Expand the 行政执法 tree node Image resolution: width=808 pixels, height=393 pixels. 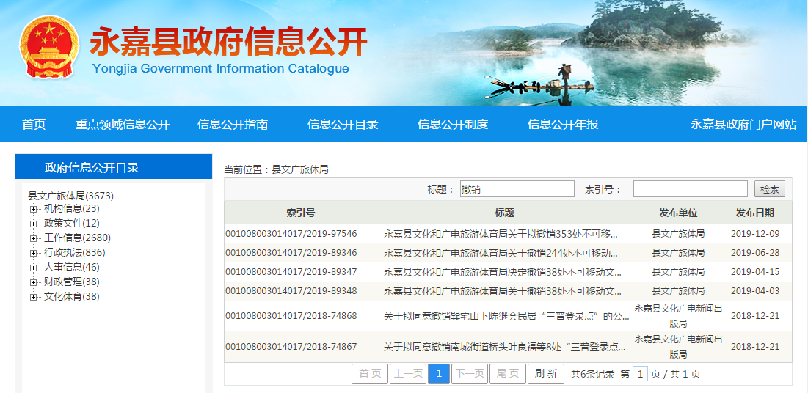click(x=33, y=253)
